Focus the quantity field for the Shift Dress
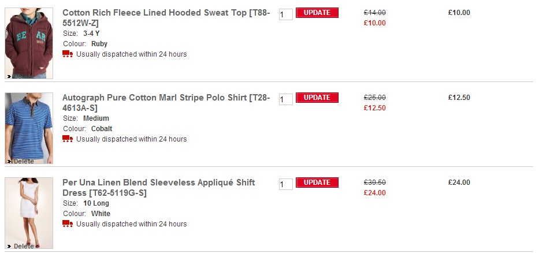The height and width of the screenshot is (253, 539). (x=285, y=184)
